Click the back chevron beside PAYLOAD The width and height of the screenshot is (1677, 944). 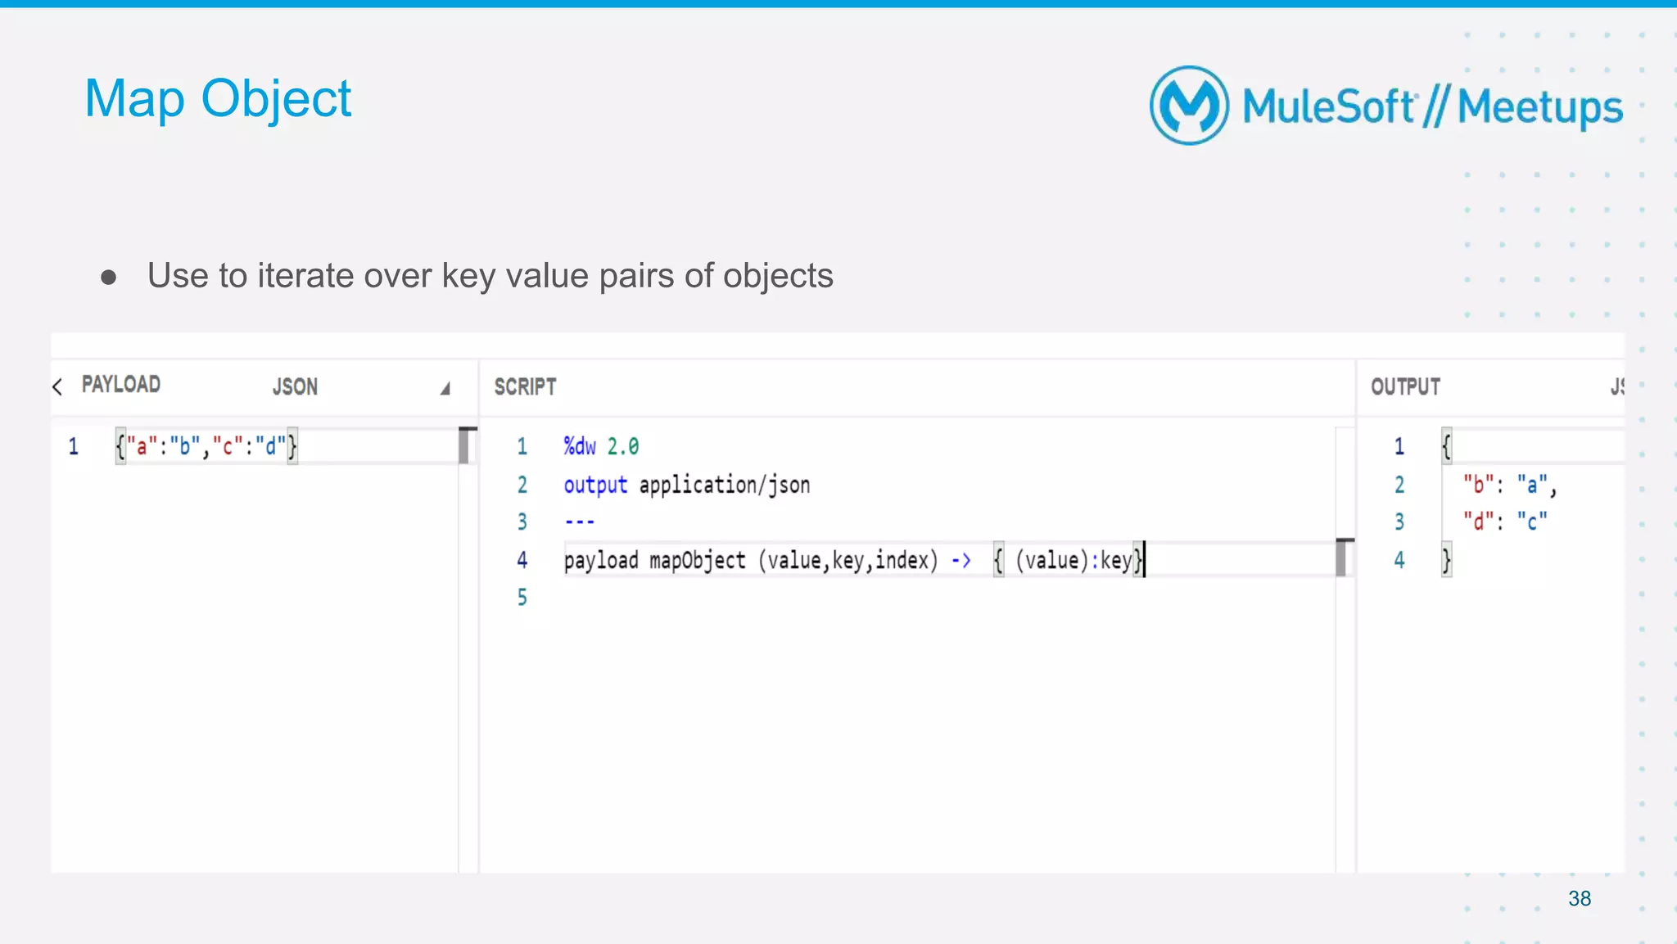pyautogui.click(x=57, y=386)
